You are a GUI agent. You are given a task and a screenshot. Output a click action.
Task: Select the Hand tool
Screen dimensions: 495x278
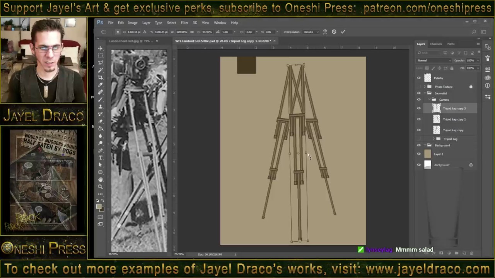coord(100,180)
